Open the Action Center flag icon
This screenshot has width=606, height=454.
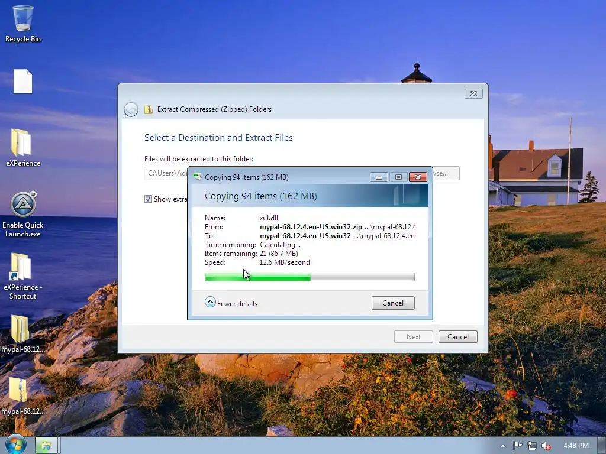click(x=517, y=446)
